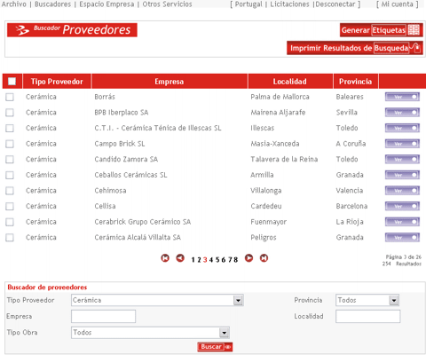The image size is (426, 355).
Task: Click the La Rioja province cell
Action: coord(350,222)
